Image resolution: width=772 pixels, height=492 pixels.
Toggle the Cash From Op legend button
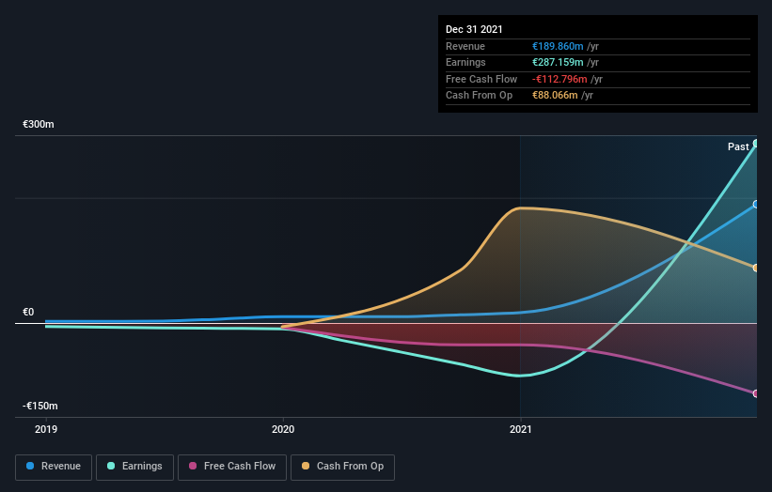342,467
